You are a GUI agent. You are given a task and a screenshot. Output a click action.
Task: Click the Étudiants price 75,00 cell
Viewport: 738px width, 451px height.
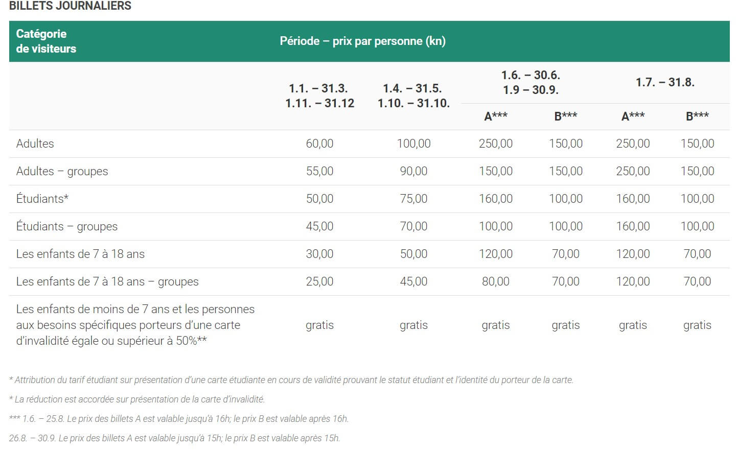pos(413,199)
